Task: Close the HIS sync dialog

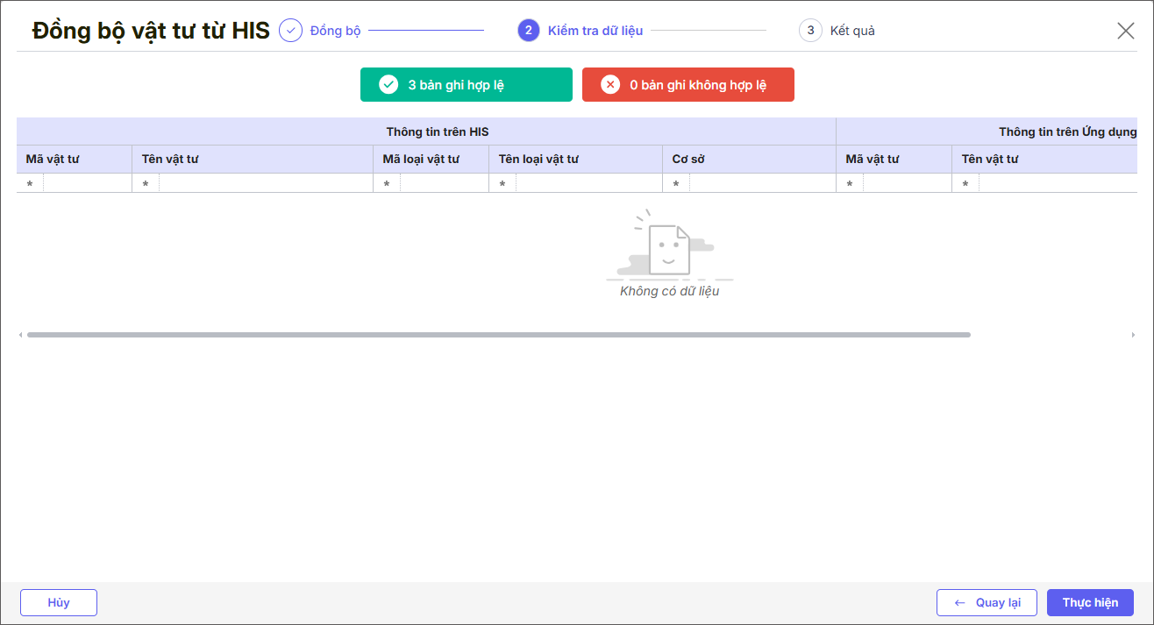Action: [x=1126, y=31]
